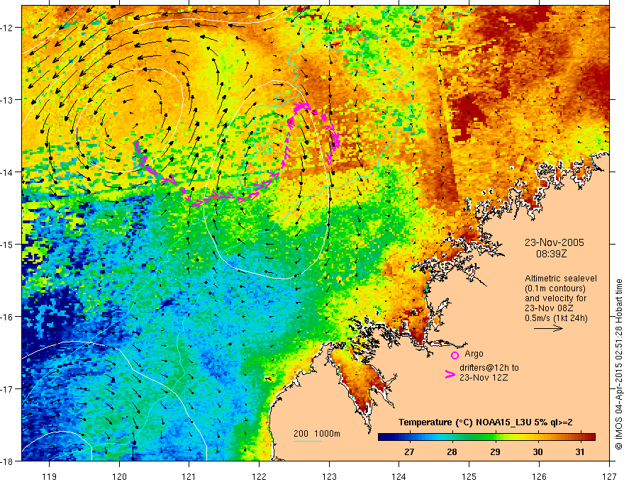Click the '23-Nov-2005' date label
The width and height of the screenshot is (624, 482).
point(554,242)
